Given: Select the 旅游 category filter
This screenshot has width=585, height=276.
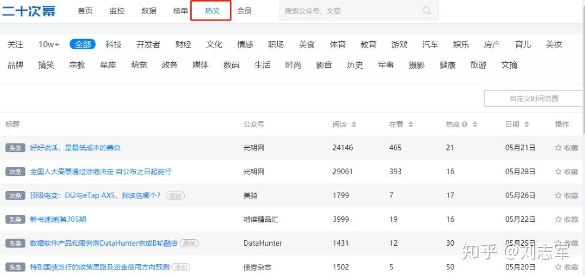Looking at the screenshot, I should (x=478, y=65).
